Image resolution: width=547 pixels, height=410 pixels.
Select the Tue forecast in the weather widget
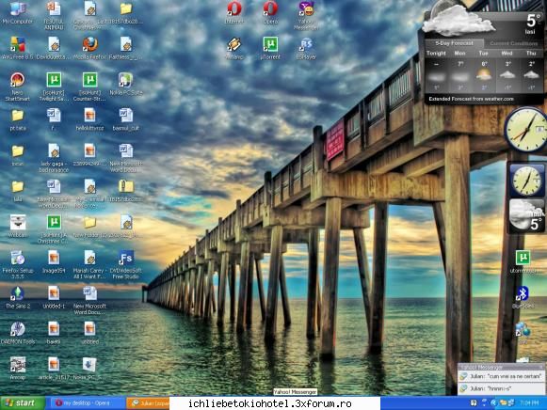click(x=484, y=71)
